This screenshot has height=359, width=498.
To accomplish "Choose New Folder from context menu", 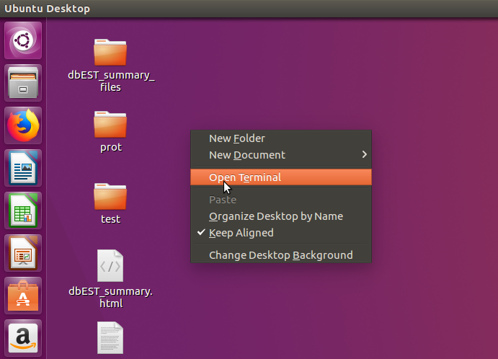I will pos(236,138).
